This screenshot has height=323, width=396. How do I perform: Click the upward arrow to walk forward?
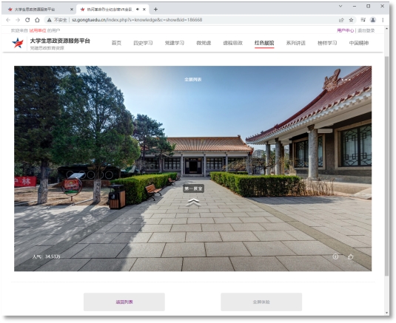193,203
